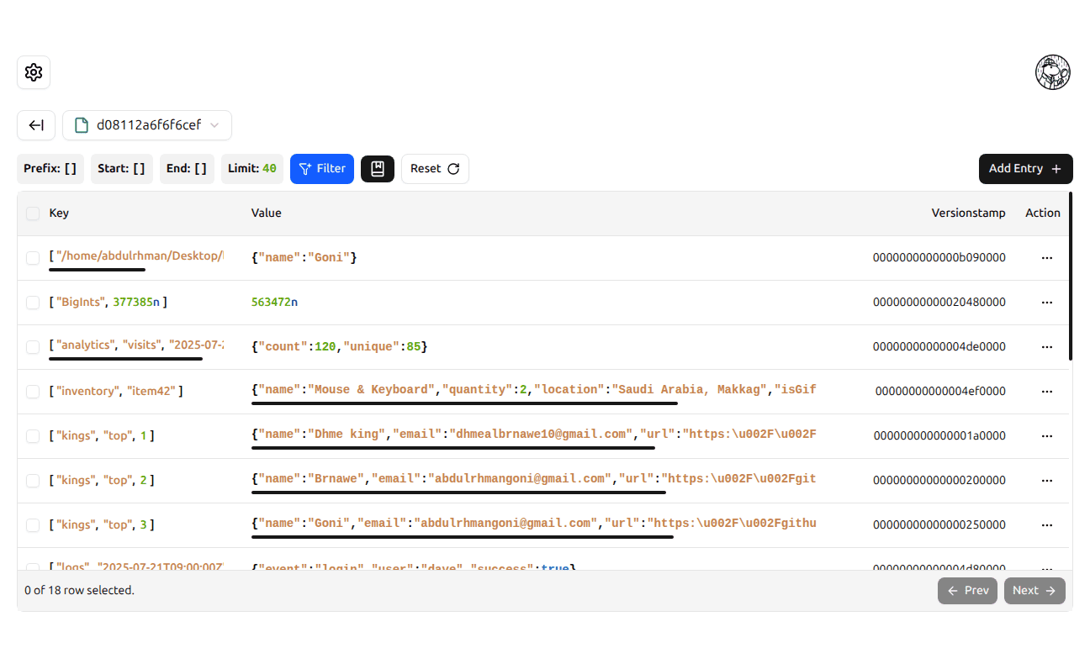Click the back arrow to exit database view
This screenshot has width=1090, height=648.
(x=35, y=124)
